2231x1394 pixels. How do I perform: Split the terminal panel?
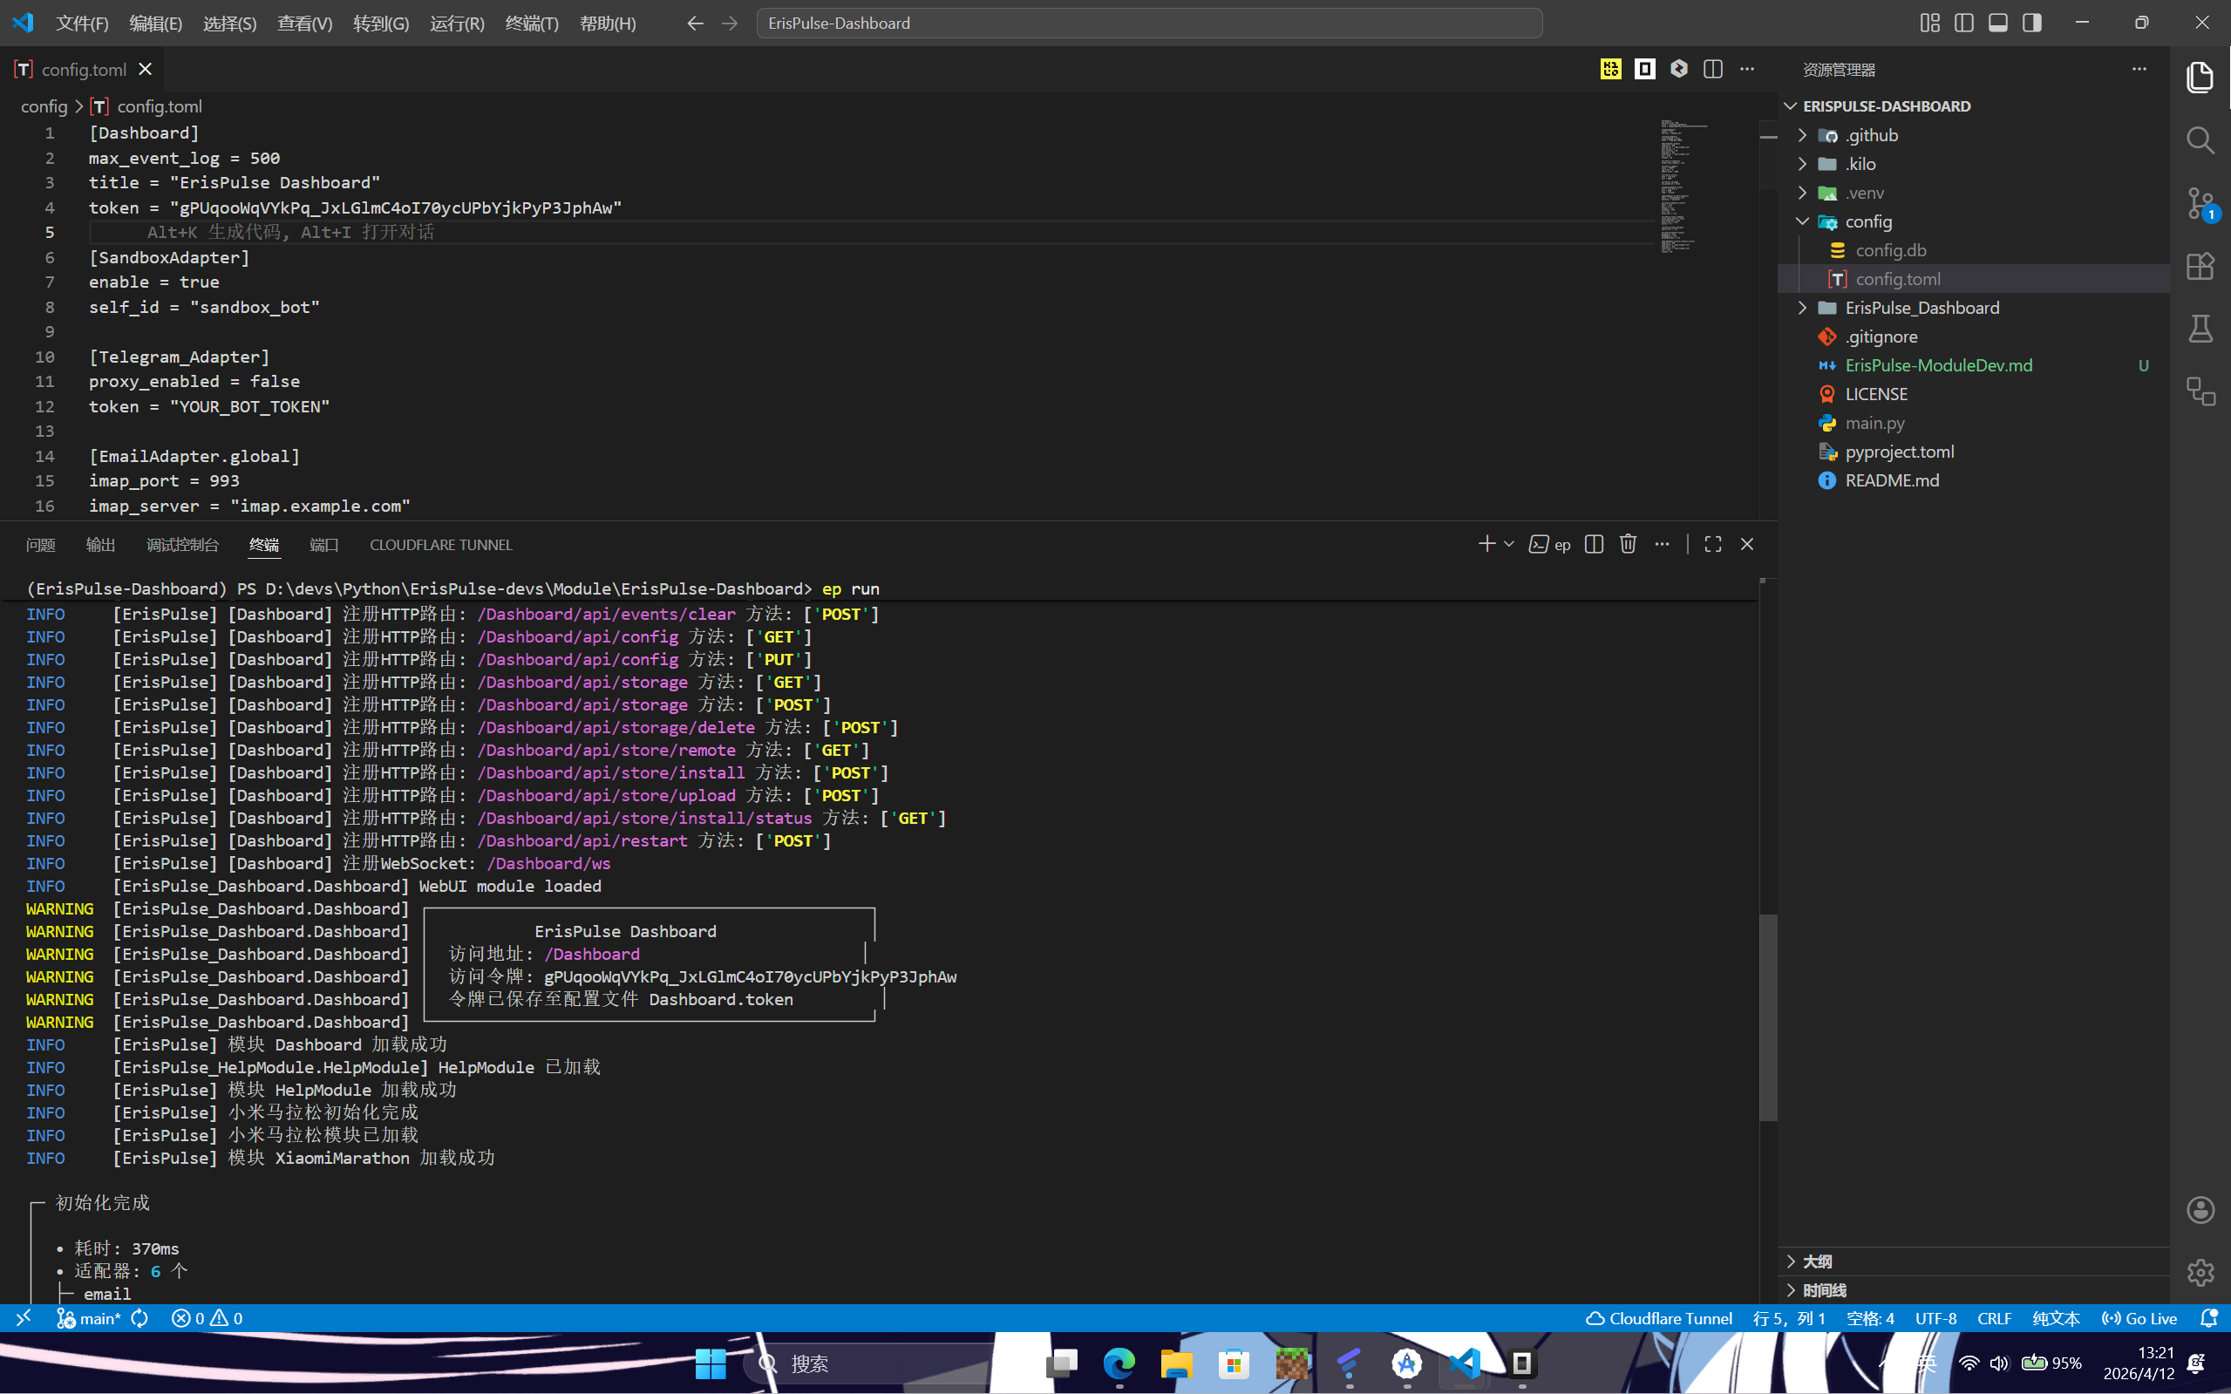pos(1593,544)
